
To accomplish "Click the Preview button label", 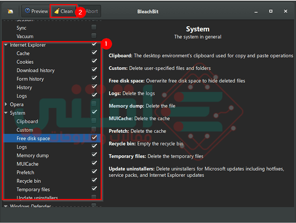I will click(40, 11).
